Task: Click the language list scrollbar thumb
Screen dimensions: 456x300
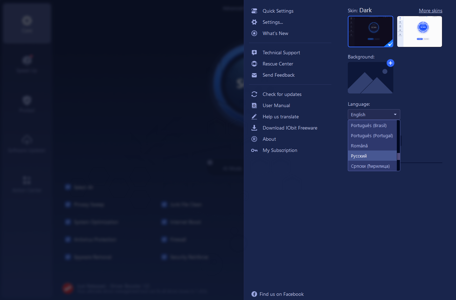Action: click(398, 156)
